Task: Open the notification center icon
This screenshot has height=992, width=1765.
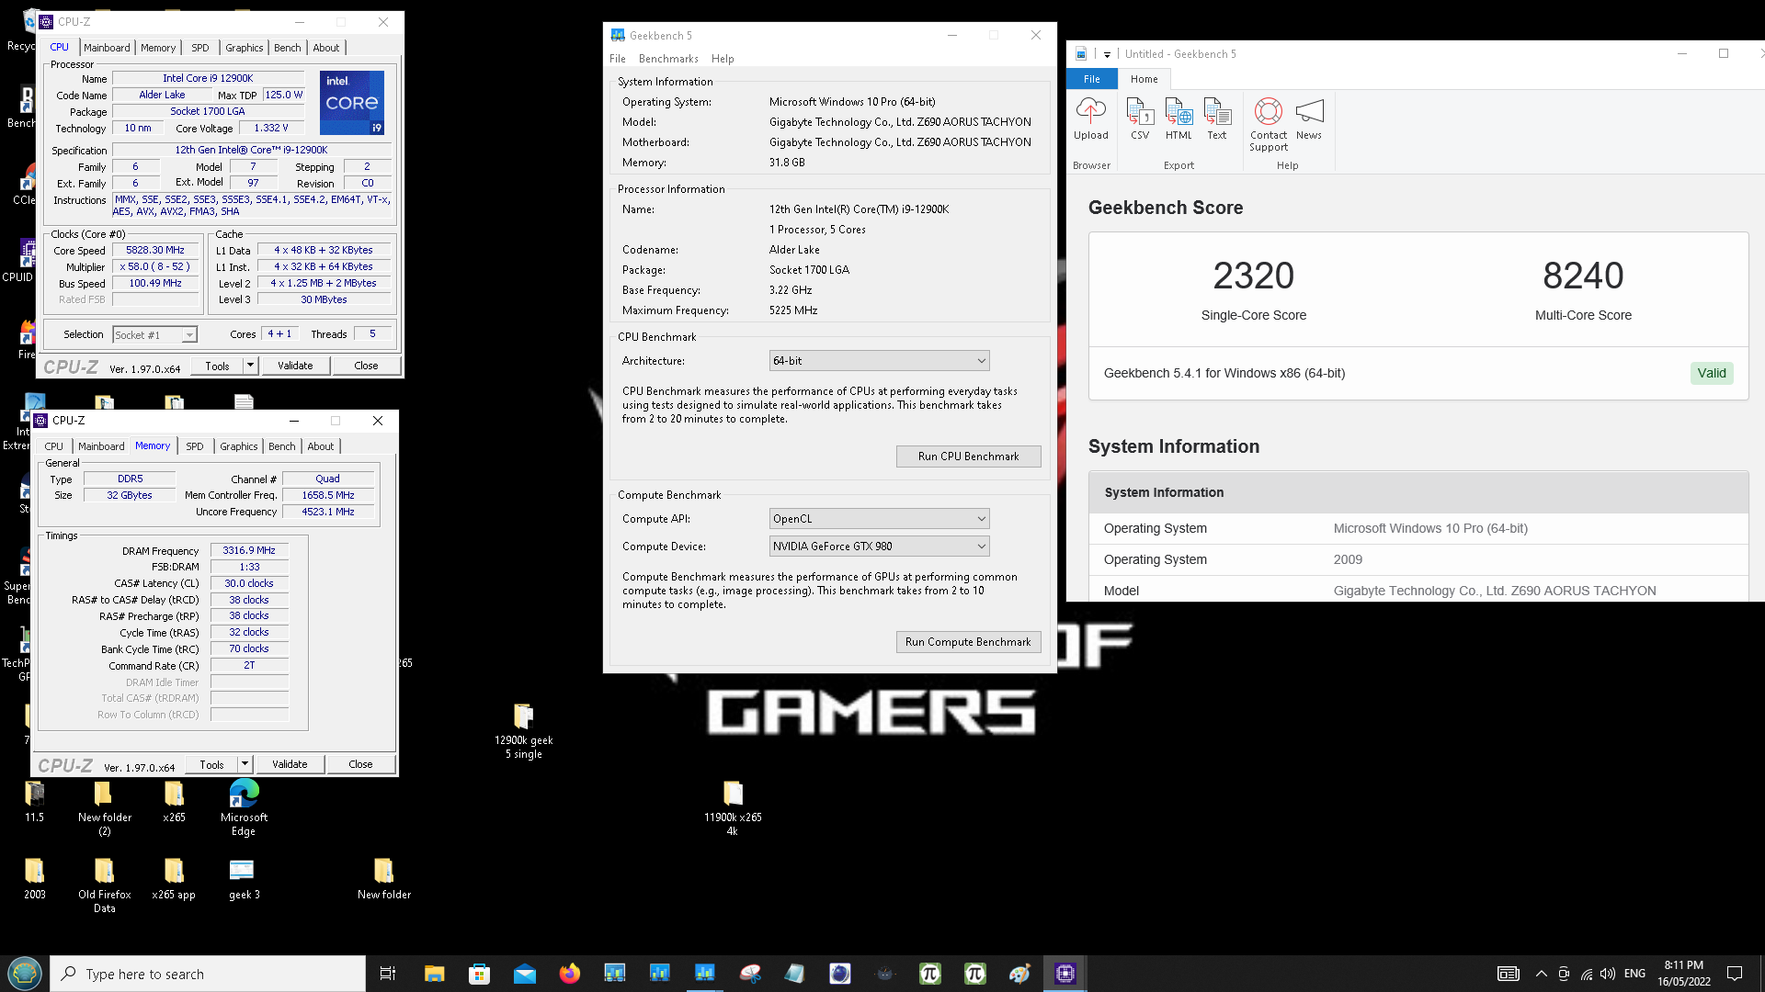Action: click(x=1735, y=974)
